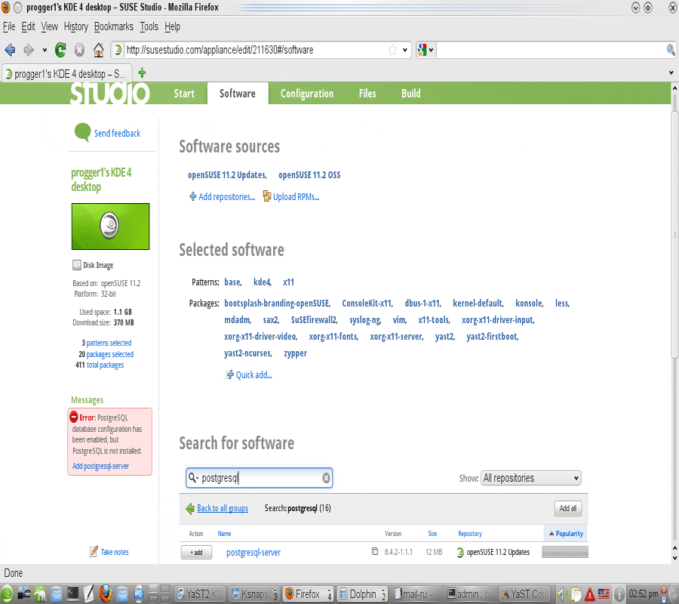Open the list all tabs dropdown arrow
This screenshot has height=604, width=679.
pos(671,72)
